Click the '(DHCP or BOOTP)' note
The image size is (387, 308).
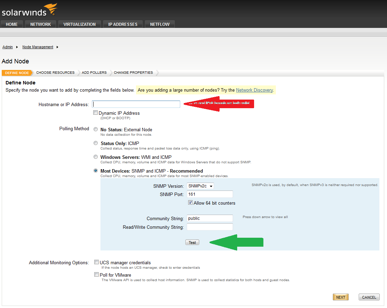pos(115,118)
